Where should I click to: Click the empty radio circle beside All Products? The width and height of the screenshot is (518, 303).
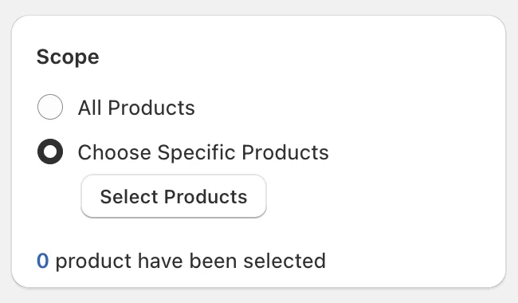[x=50, y=107]
